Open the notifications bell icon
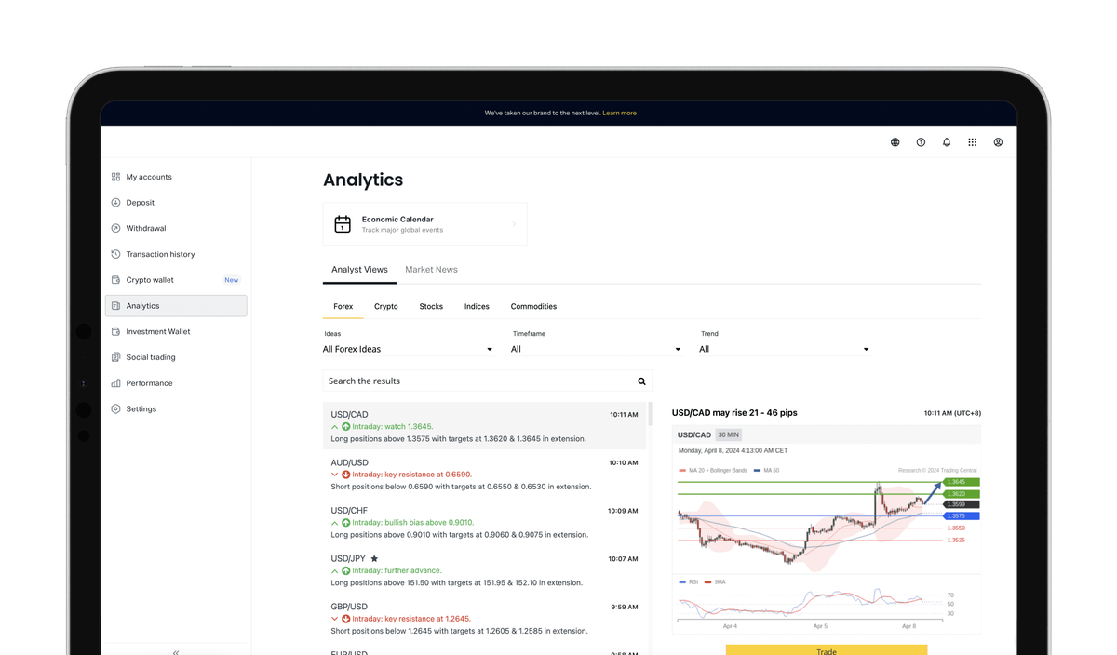 [947, 142]
